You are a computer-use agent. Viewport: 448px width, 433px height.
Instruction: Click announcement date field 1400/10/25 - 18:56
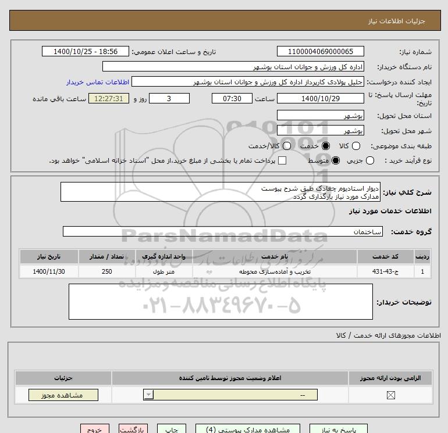(x=85, y=51)
